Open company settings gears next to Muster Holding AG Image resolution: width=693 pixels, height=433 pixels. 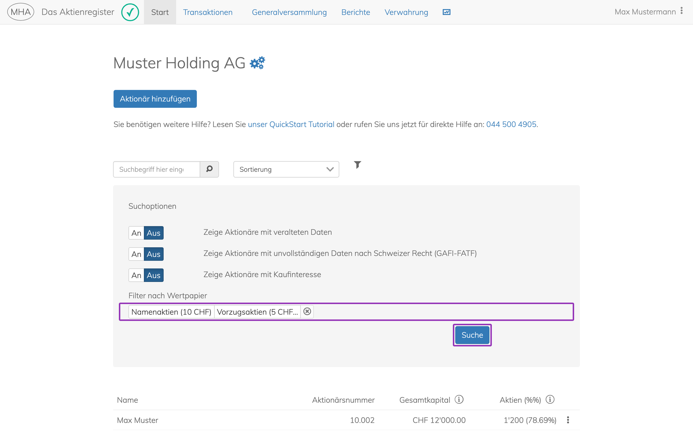(257, 63)
